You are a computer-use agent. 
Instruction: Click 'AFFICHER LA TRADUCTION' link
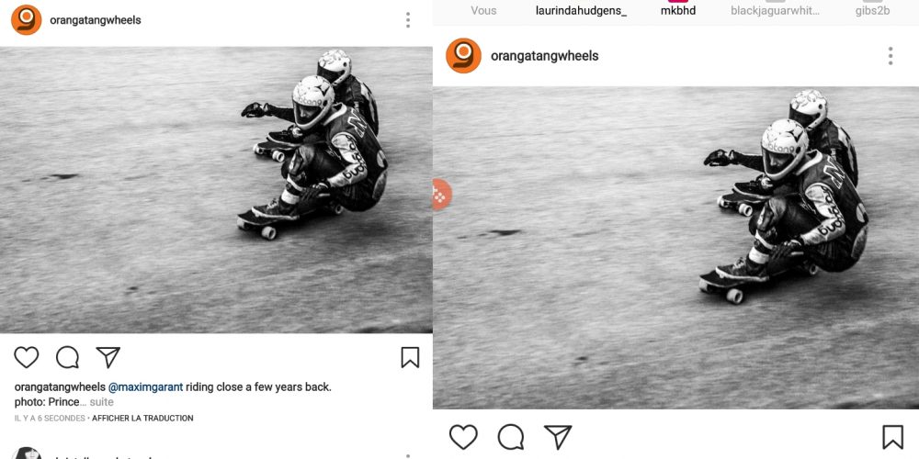point(142,418)
